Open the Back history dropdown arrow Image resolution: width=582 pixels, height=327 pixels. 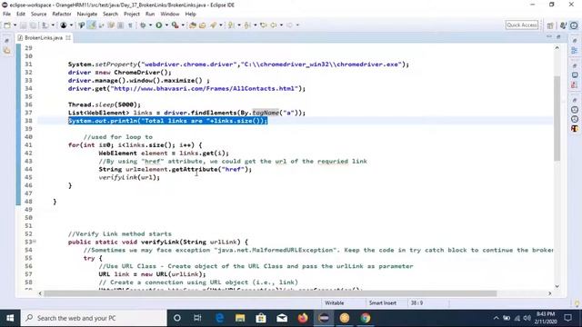(281, 25)
